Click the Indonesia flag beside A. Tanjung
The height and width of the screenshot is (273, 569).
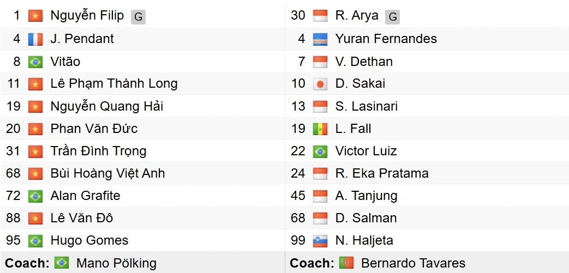[x=320, y=196]
